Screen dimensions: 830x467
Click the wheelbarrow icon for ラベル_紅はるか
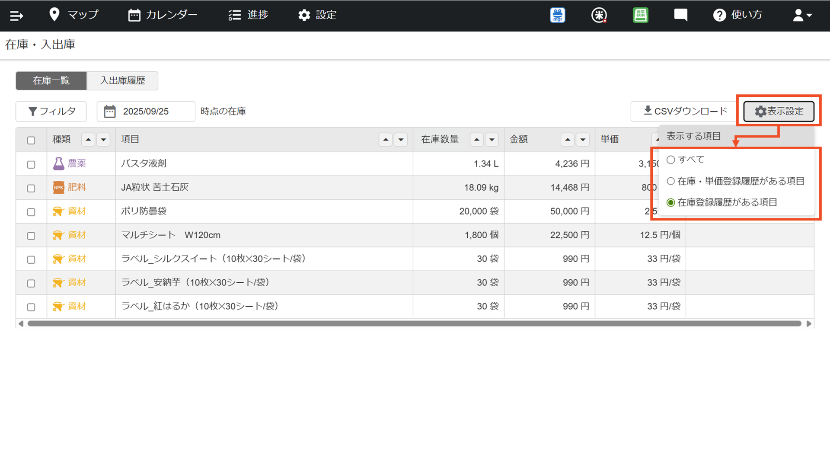click(x=58, y=307)
